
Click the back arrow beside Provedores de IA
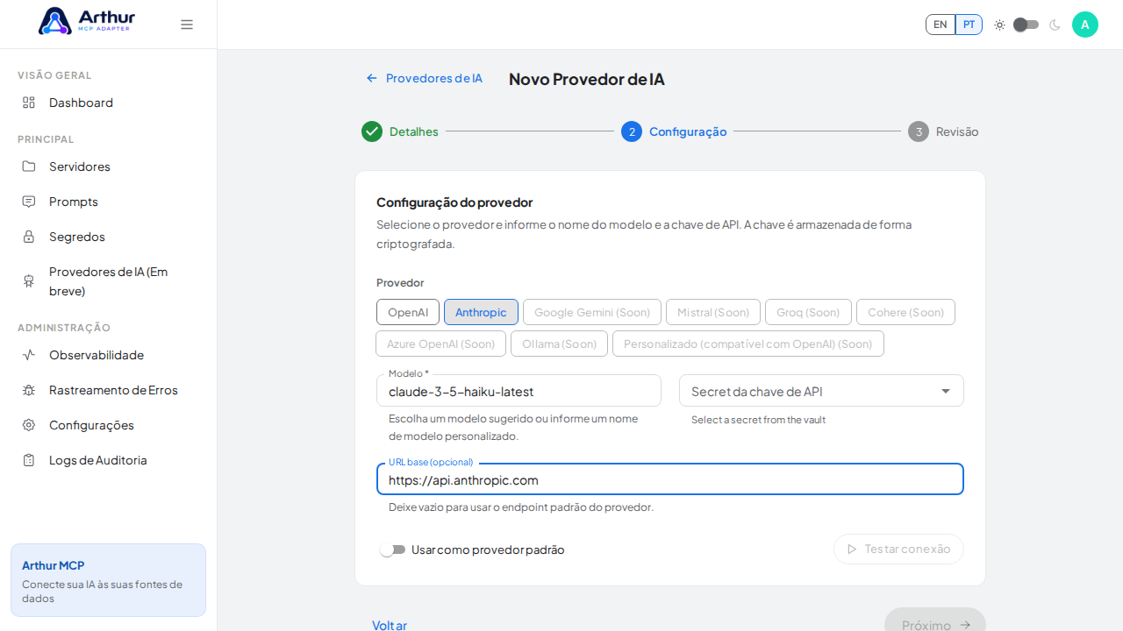click(372, 78)
